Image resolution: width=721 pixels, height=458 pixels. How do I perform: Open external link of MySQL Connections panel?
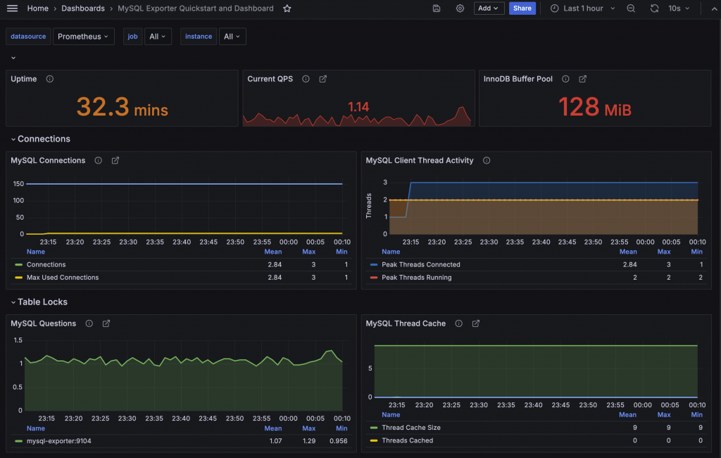pos(115,160)
